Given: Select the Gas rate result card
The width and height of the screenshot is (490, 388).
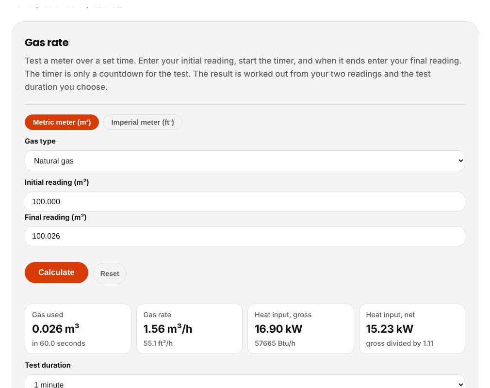Looking at the screenshot, I should [x=189, y=329].
